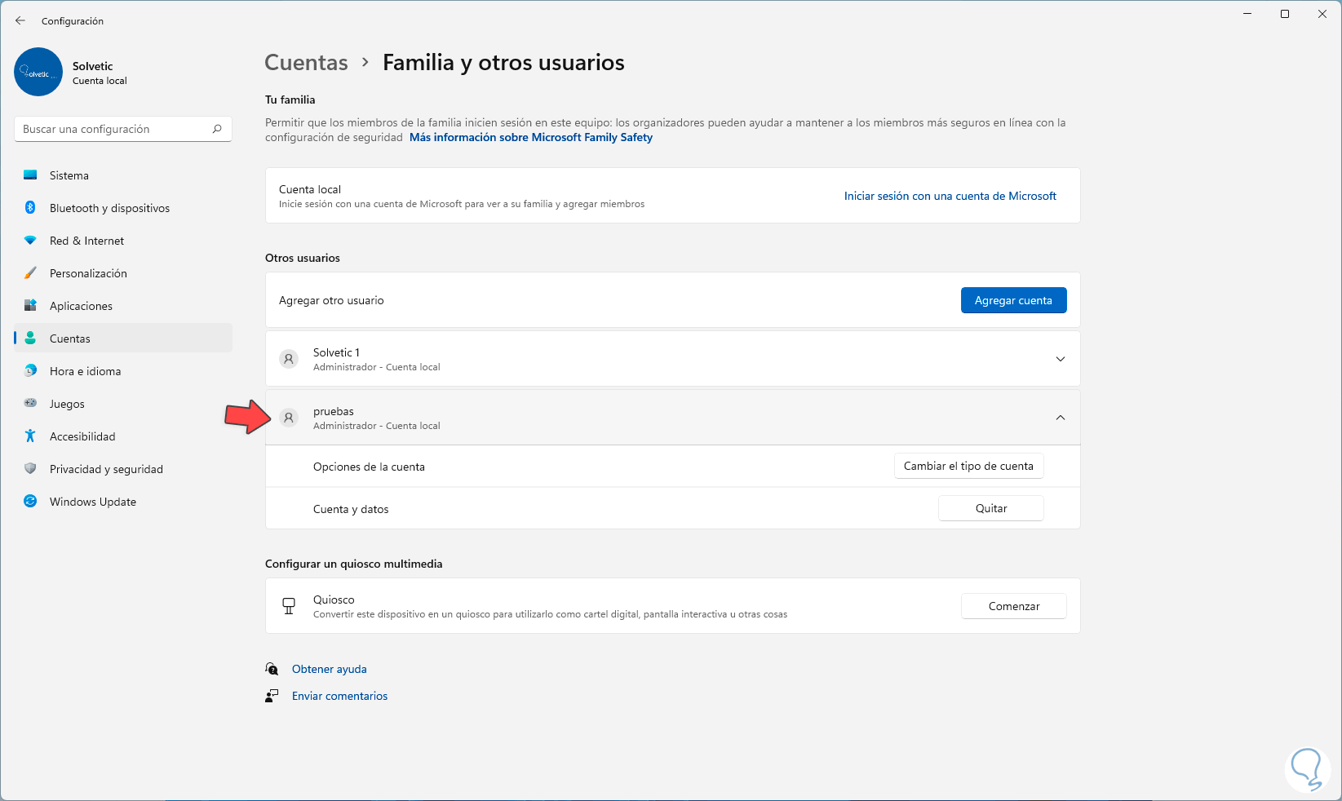Click the Aplicaciones icon in sidebar
The width and height of the screenshot is (1342, 801).
click(30, 306)
